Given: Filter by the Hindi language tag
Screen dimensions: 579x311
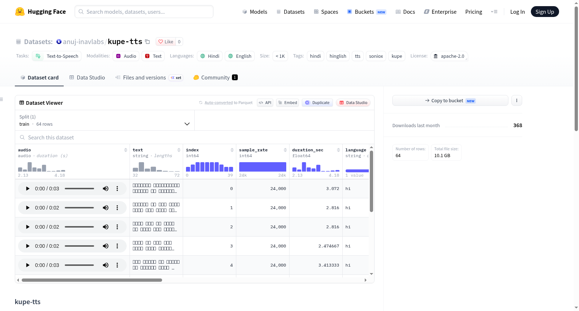Looking at the screenshot, I should pyautogui.click(x=210, y=56).
